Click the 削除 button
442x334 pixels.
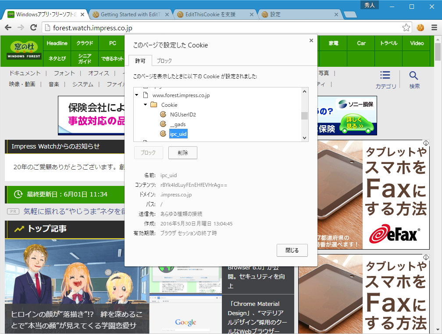coord(183,152)
